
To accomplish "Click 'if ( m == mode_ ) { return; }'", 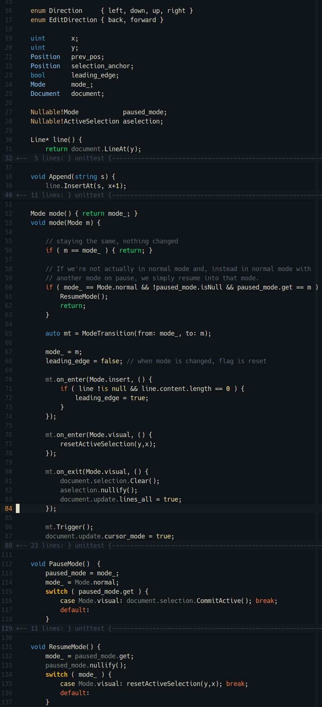I will pyautogui.click(x=99, y=250).
